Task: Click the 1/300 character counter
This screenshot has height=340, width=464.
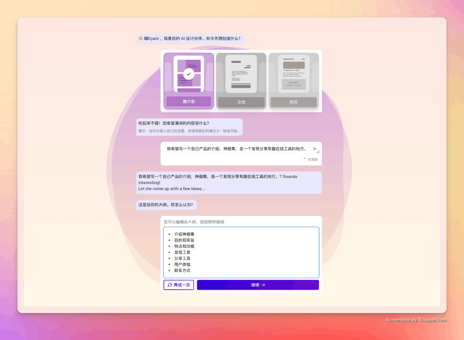Action: 313,160
